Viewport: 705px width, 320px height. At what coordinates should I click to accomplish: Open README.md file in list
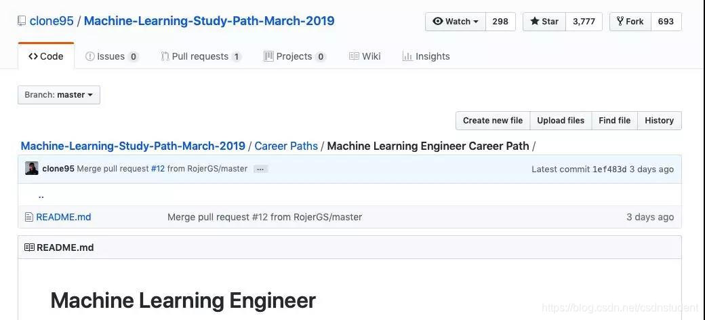point(64,217)
